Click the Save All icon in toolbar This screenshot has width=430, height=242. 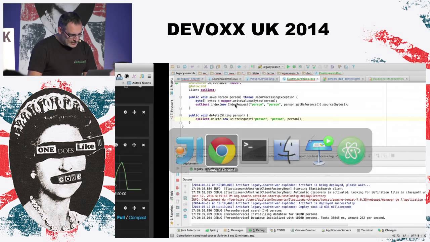[x=178, y=67]
